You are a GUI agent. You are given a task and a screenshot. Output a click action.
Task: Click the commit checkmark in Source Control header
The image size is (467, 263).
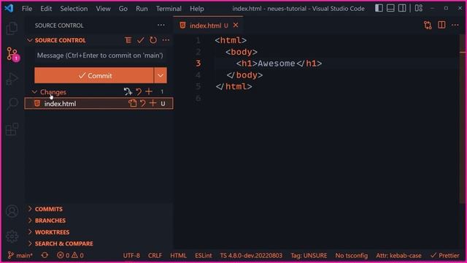coord(141,40)
